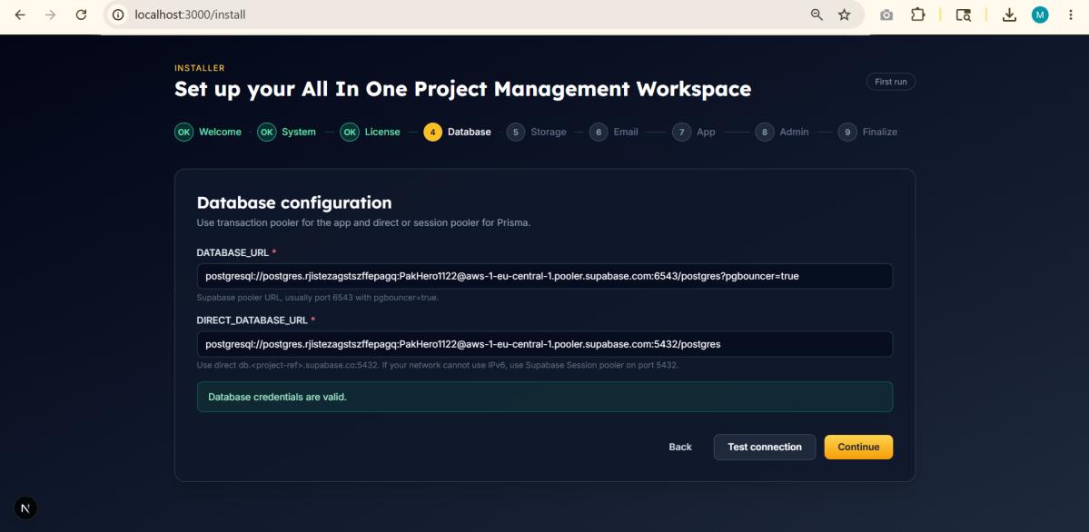Viewport: 1089px width, 532px height.
Task: Go to the System step
Action: coord(287,132)
